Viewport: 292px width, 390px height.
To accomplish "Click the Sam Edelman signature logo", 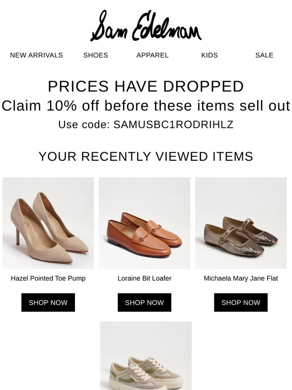I will point(146,26).
